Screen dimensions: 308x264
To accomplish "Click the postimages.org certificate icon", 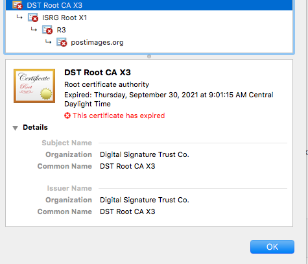I will click(62, 42).
